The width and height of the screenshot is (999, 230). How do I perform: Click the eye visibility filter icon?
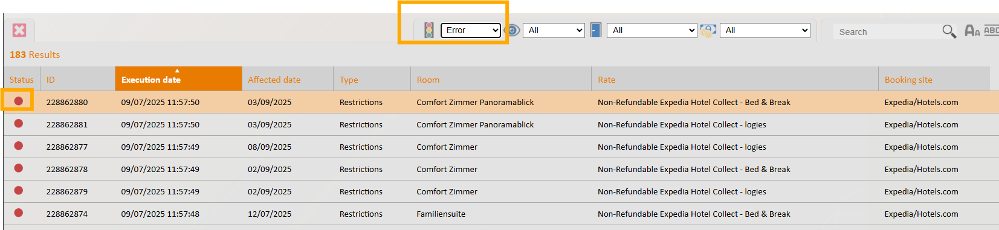pos(512,30)
